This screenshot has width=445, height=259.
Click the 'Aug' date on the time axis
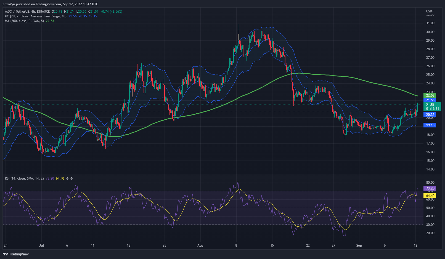click(x=200, y=245)
